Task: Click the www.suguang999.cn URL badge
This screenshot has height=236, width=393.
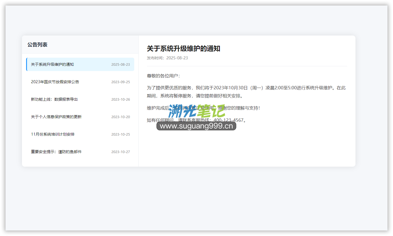Action: (196, 126)
